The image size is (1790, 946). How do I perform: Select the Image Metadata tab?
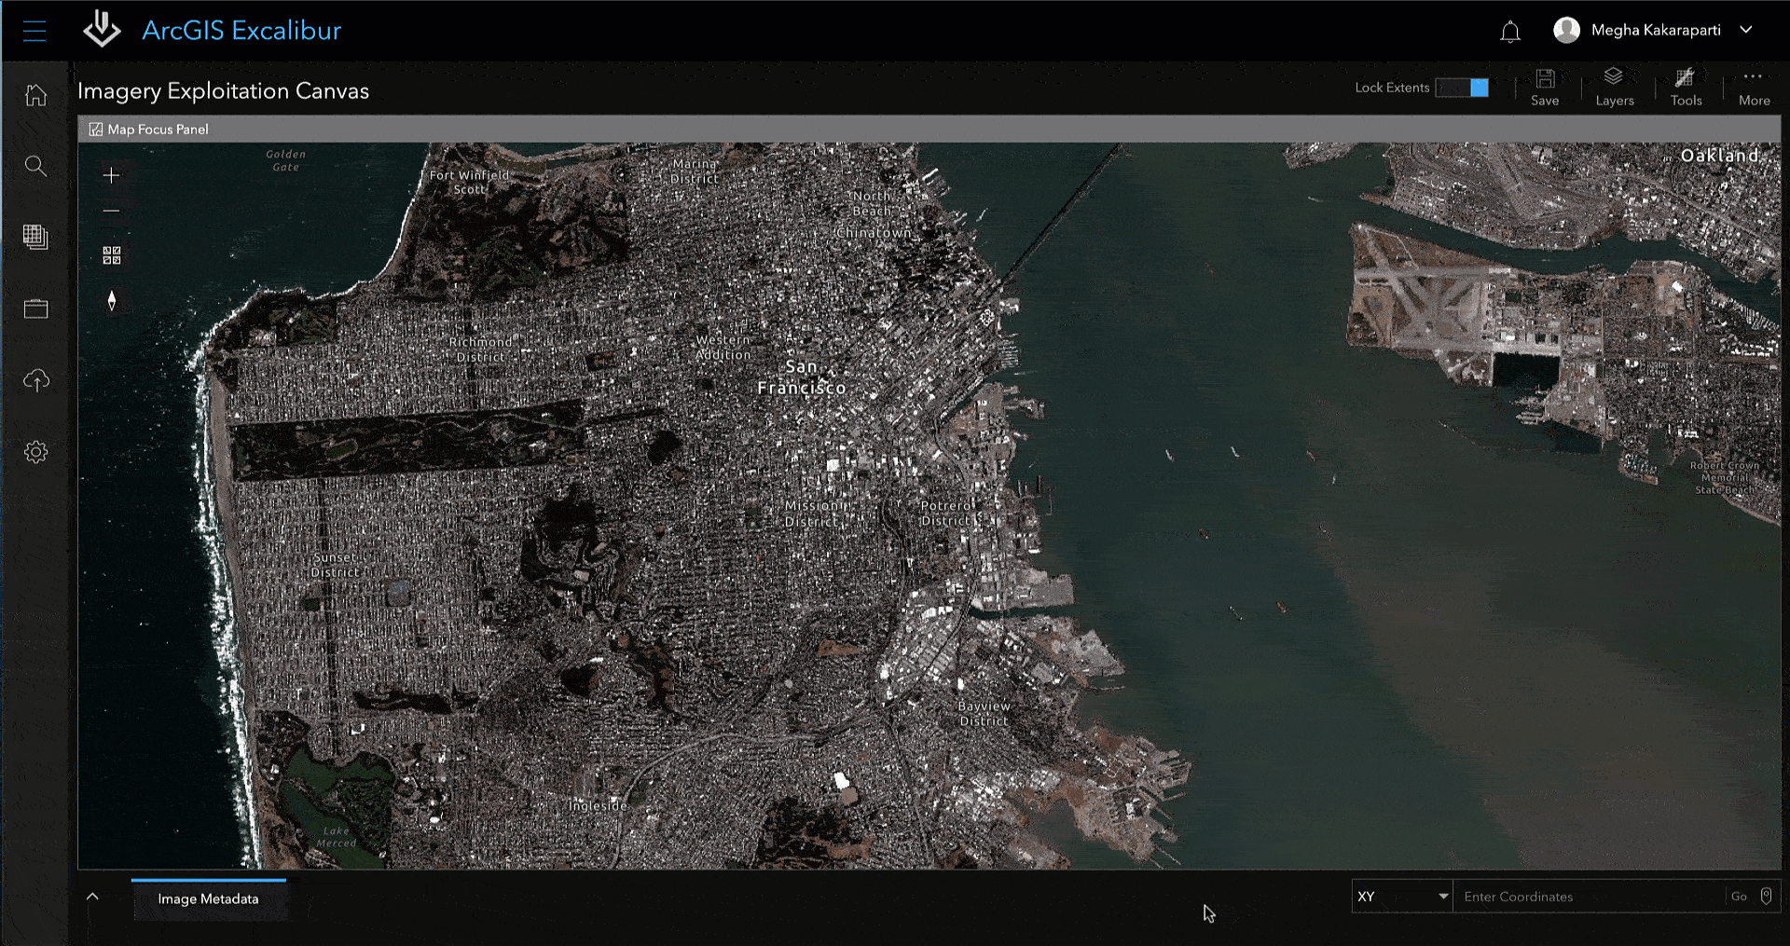(x=208, y=899)
